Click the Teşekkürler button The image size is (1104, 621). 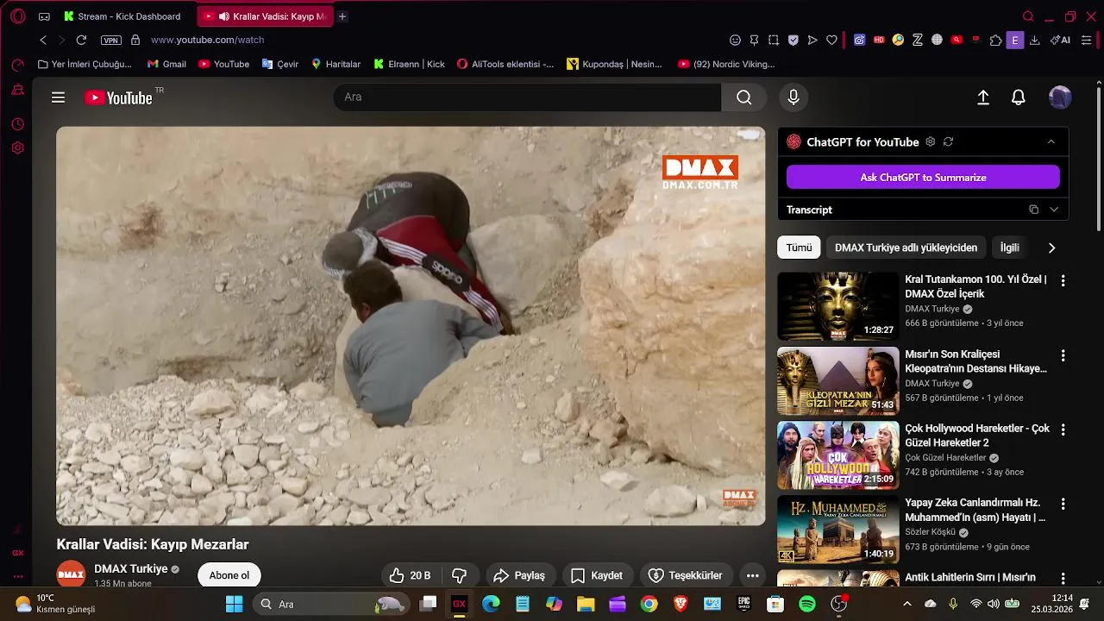[686, 575]
